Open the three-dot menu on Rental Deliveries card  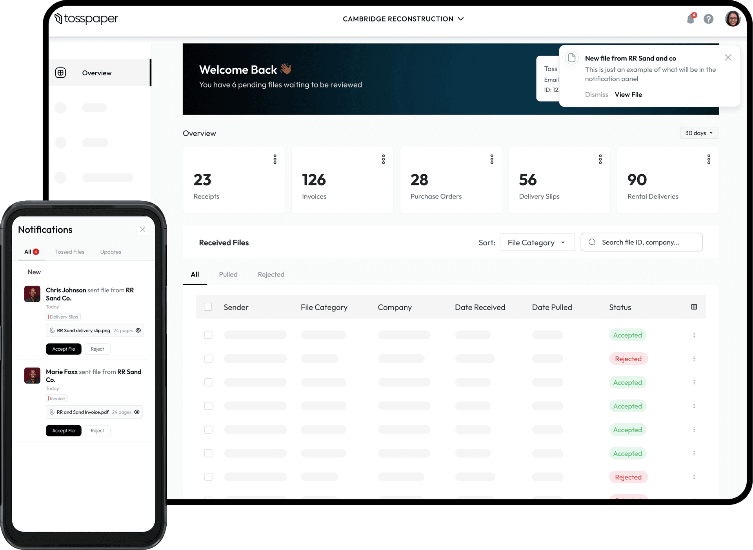709,159
